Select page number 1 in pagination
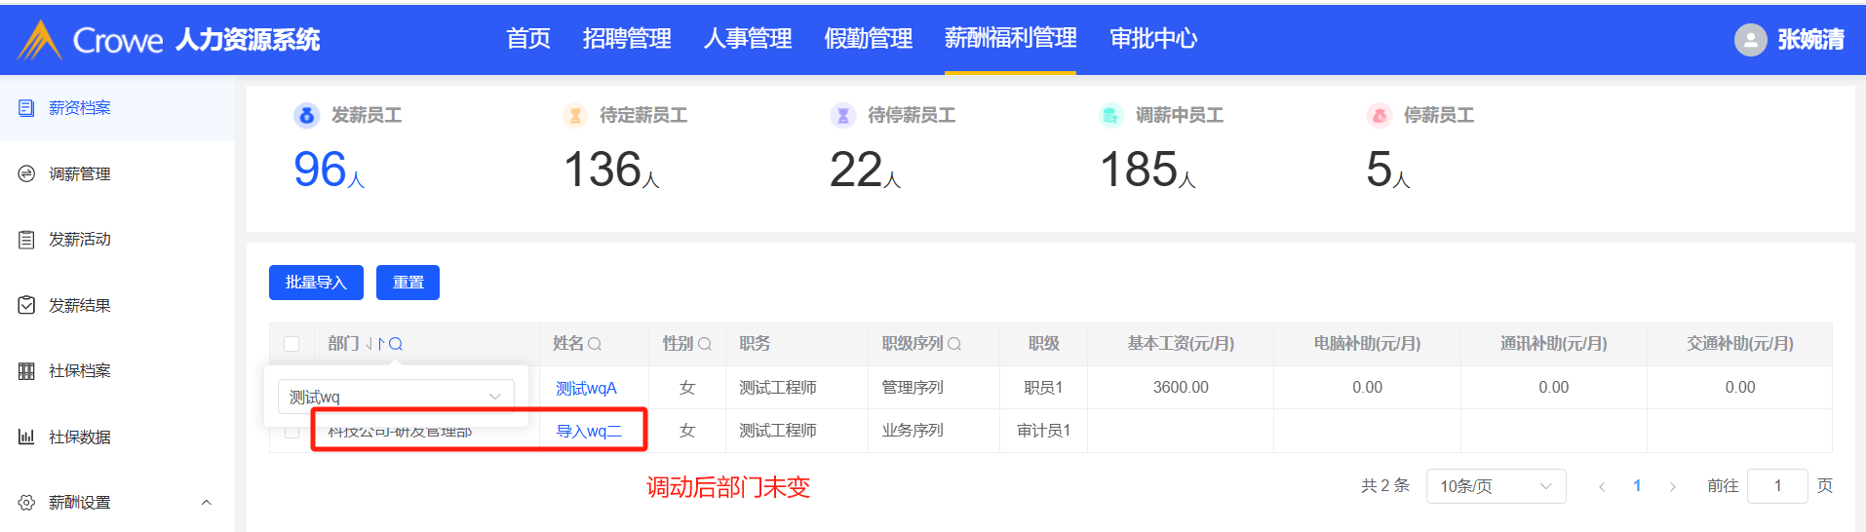This screenshot has height=532, width=1866. tap(1637, 486)
